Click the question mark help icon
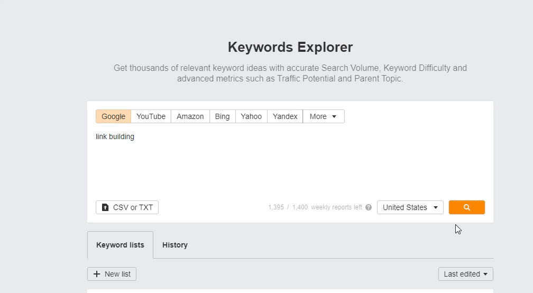This screenshot has width=533, height=293. (x=369, y=207)
